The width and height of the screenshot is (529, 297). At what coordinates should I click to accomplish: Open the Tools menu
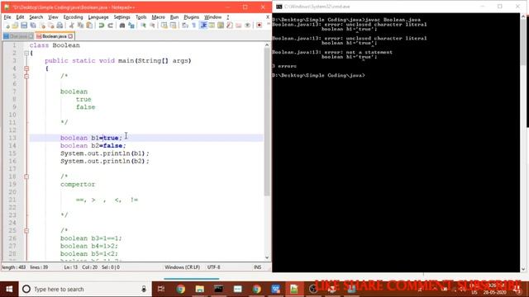[x=141, y=17]
